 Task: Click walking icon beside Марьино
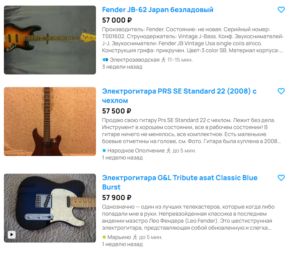point(135,237)
